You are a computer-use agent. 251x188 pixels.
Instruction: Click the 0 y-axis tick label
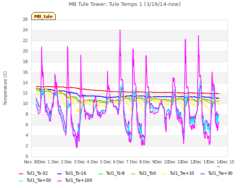click(x=27, y=157)
